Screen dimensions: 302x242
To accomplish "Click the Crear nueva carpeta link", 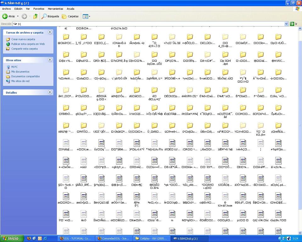I will click(x=23, y=39).
